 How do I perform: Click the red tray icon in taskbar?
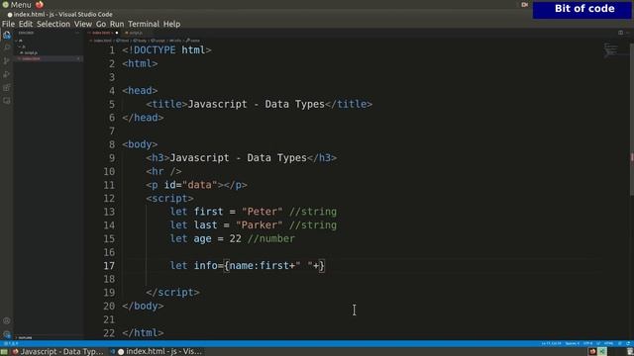pos(592,352)
